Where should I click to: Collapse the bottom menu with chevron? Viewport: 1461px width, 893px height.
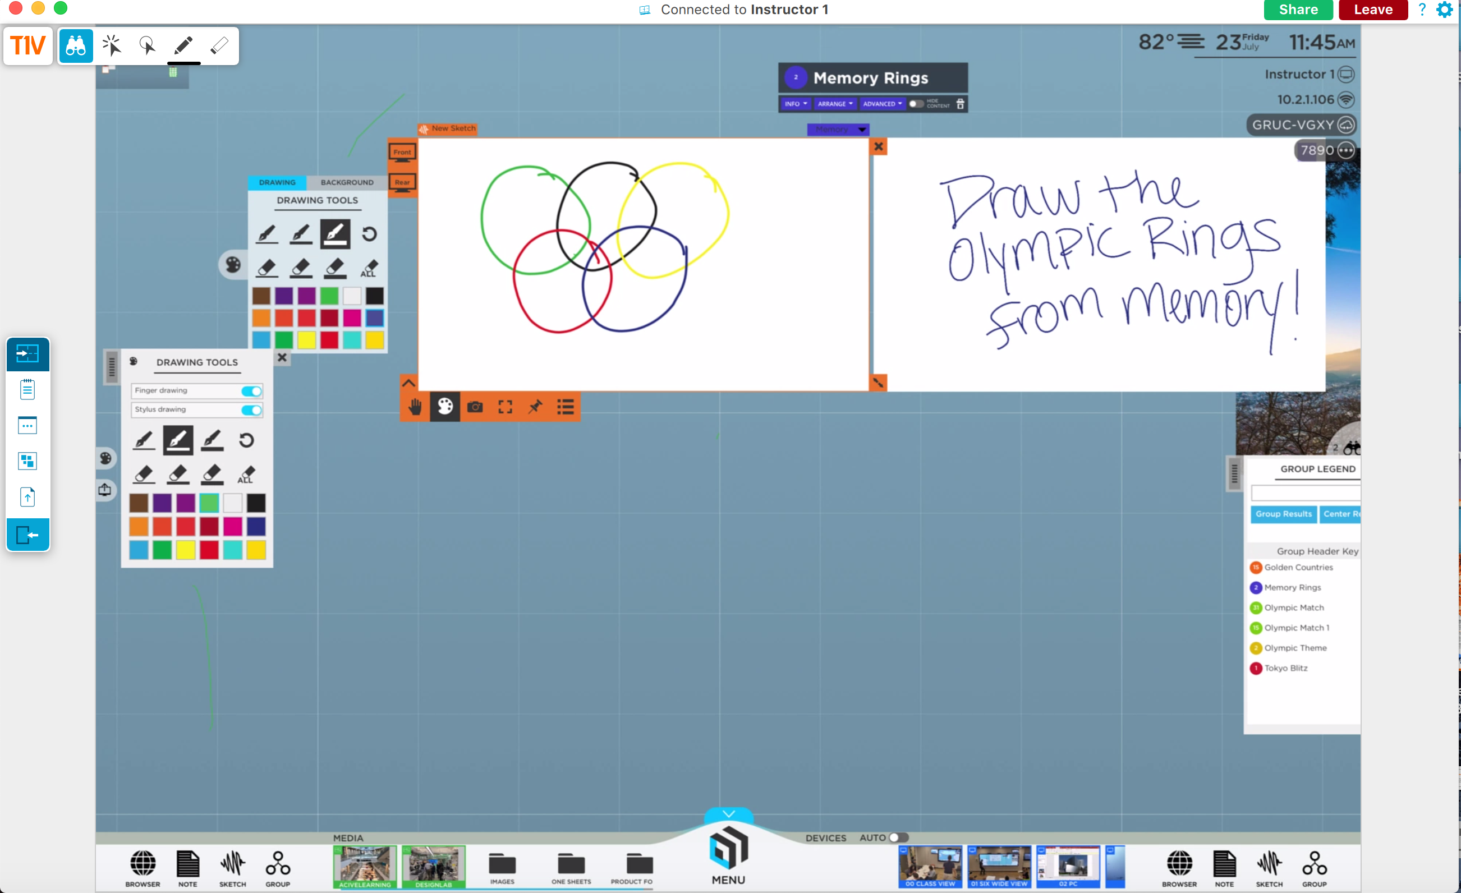(x=728, y=813)
